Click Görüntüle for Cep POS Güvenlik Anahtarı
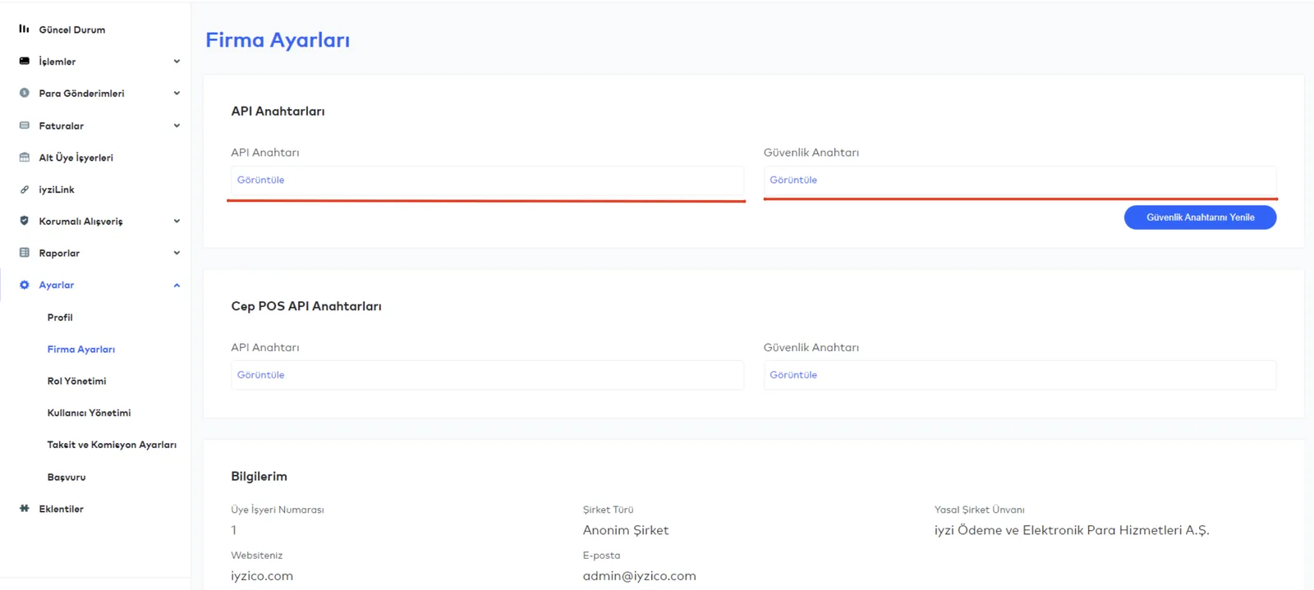1314x590 pixels. coord(793,375)
